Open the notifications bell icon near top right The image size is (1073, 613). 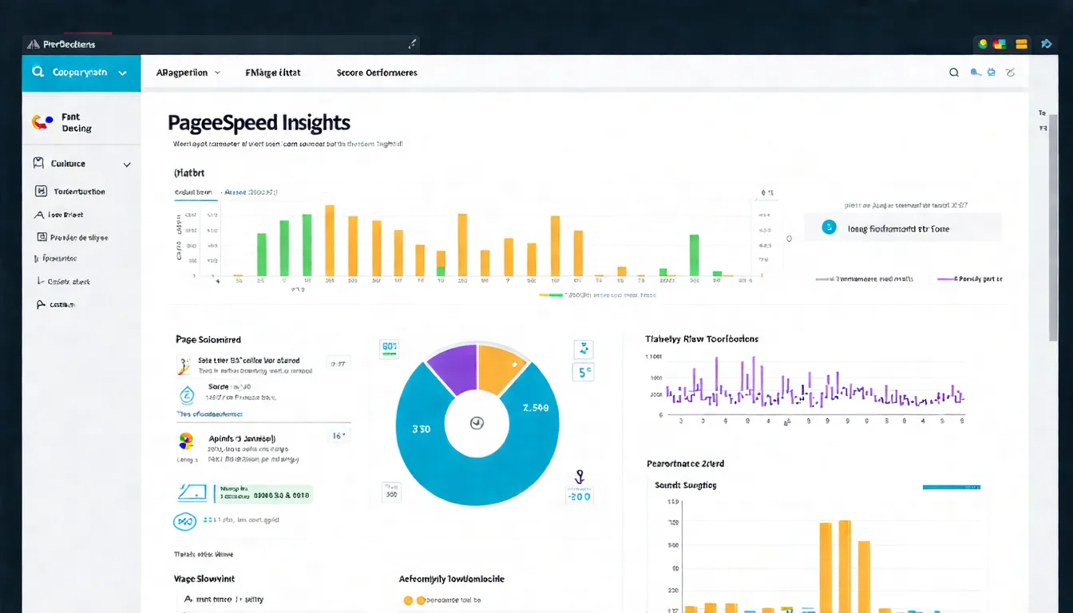[975, 72]
